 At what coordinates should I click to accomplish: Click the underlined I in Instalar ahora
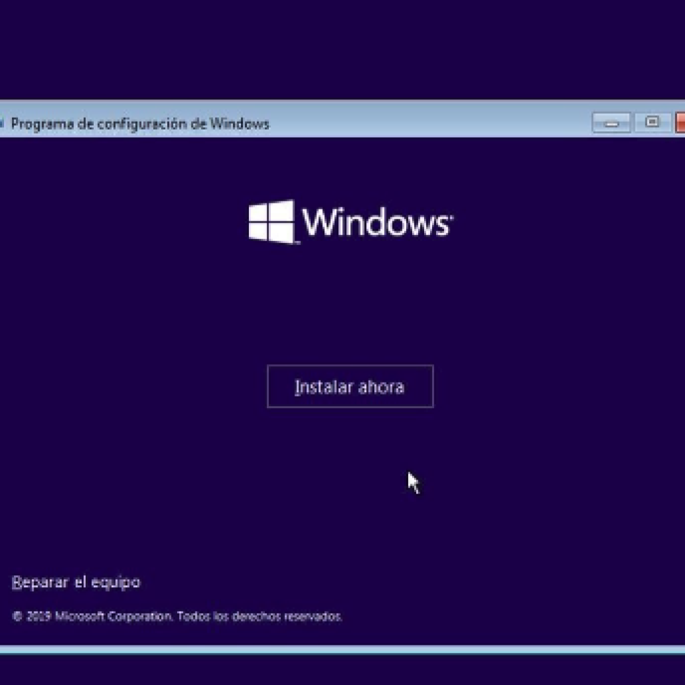pyautogui.click(x=297, y=387)
